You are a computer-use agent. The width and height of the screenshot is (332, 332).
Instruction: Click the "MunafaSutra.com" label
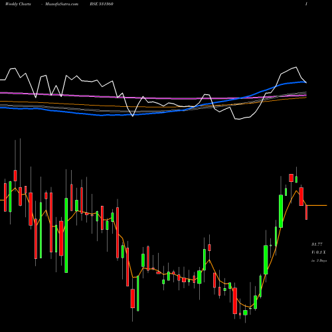(x=62, y=4)
